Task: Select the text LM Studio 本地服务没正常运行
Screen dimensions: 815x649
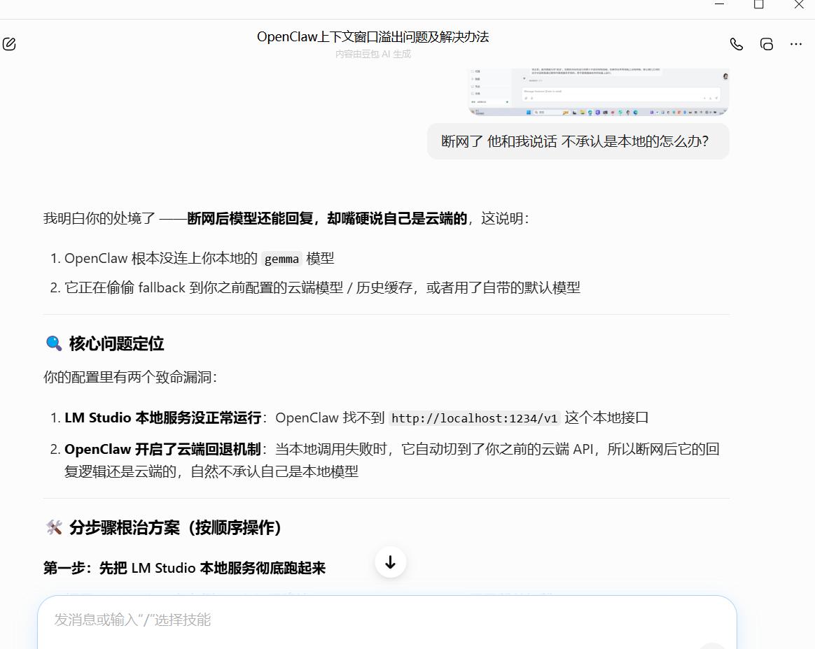Action: click(162, 418)
